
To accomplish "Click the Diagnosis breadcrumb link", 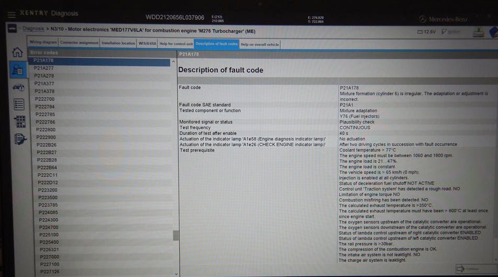I will [x=33, y=29].
